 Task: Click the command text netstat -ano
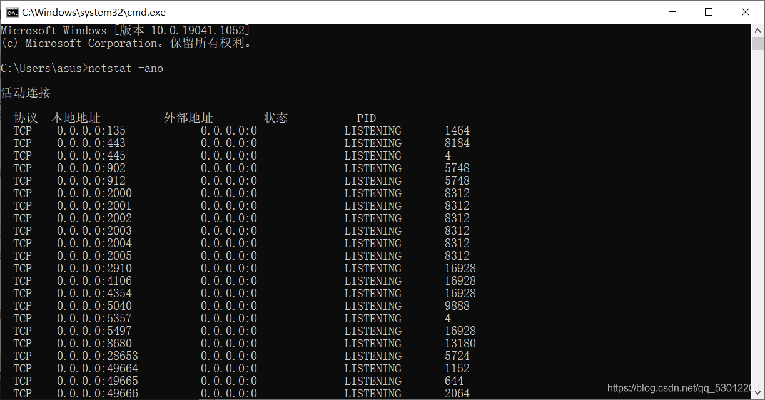coord(126,68)
